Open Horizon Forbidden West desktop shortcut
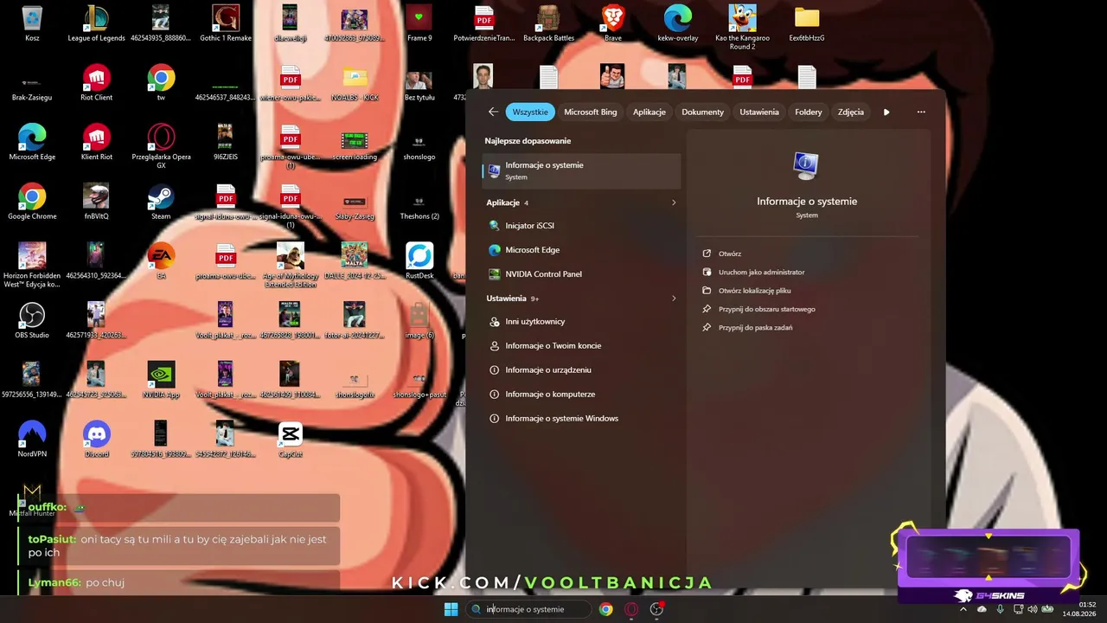 32,265
